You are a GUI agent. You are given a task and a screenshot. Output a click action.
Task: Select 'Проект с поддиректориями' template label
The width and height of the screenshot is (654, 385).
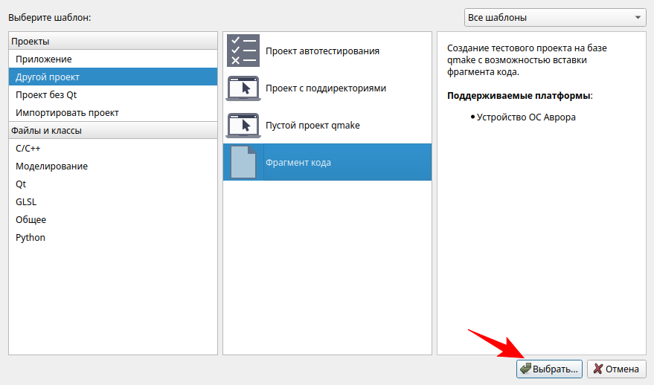coord(325,88)
